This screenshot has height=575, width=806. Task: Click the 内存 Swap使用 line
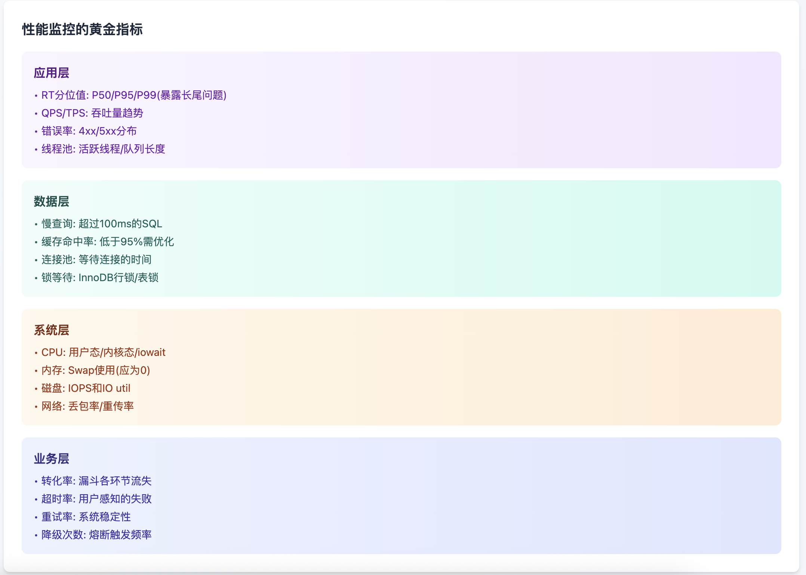click(96, 370)
